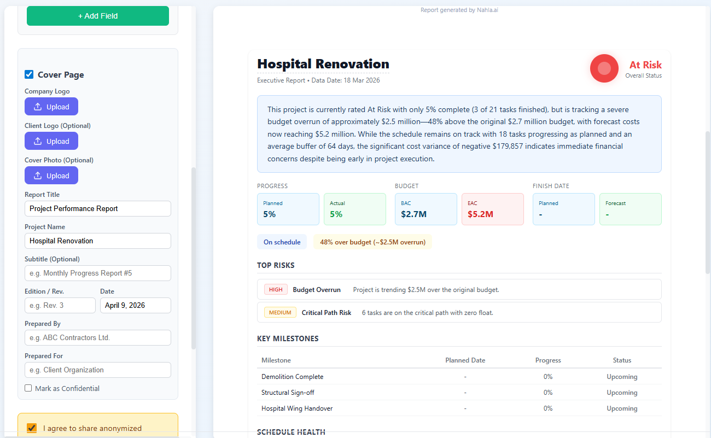Click the Demolition Complete milestone
The width and height of the screenshot is (711, 438).
coord(293,377)
